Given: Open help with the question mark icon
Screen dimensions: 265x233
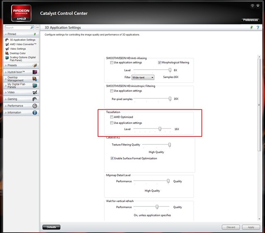Looking at the screenshot, I should click(257, 28).
